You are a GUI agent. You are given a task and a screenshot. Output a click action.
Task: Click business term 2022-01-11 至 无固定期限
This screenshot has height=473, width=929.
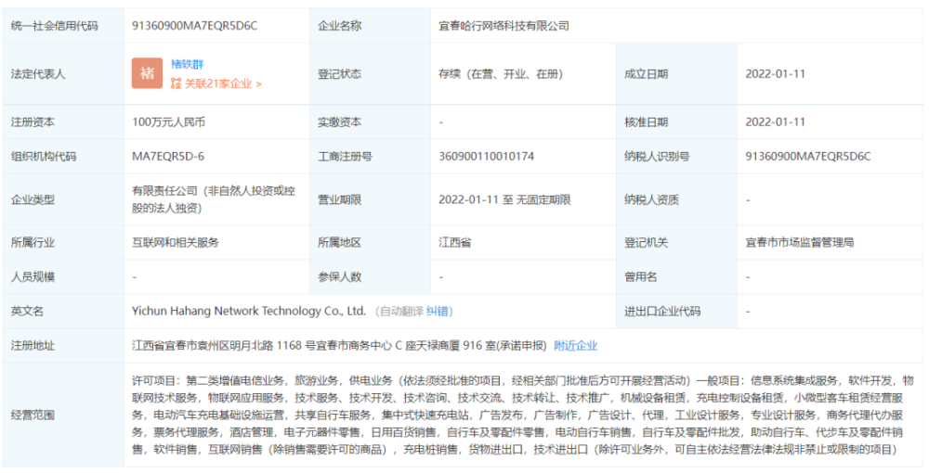coord(504,199)
